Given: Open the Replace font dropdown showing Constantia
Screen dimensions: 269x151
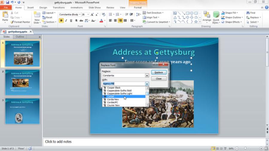Looking at the screenshot, I should point(147,75).
